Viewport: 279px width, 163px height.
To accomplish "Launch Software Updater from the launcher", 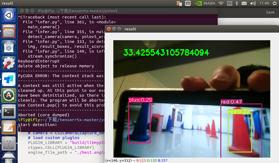I will pos(8,95).
